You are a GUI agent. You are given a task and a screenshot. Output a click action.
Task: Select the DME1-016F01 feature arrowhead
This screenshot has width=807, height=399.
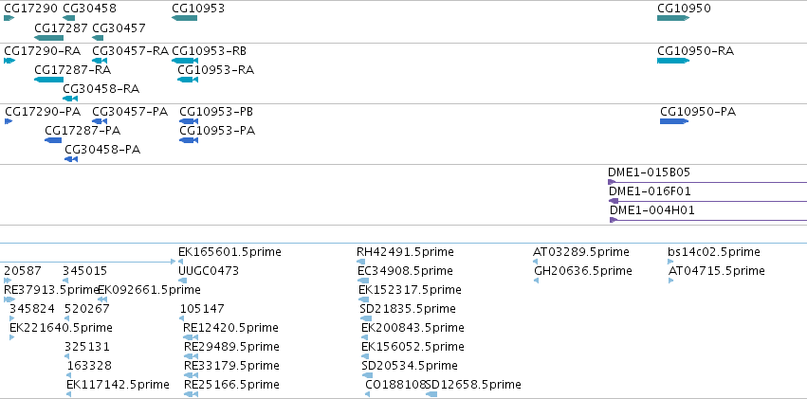point(614,201)
